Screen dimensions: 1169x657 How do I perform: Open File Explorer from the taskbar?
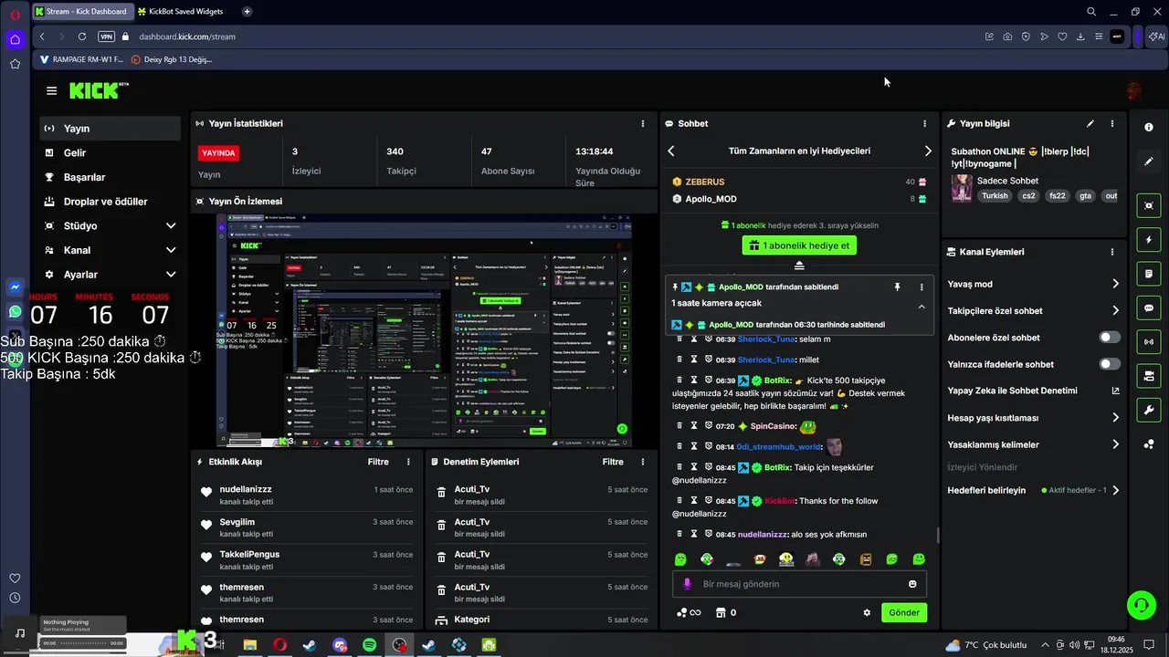click(249, 645)
